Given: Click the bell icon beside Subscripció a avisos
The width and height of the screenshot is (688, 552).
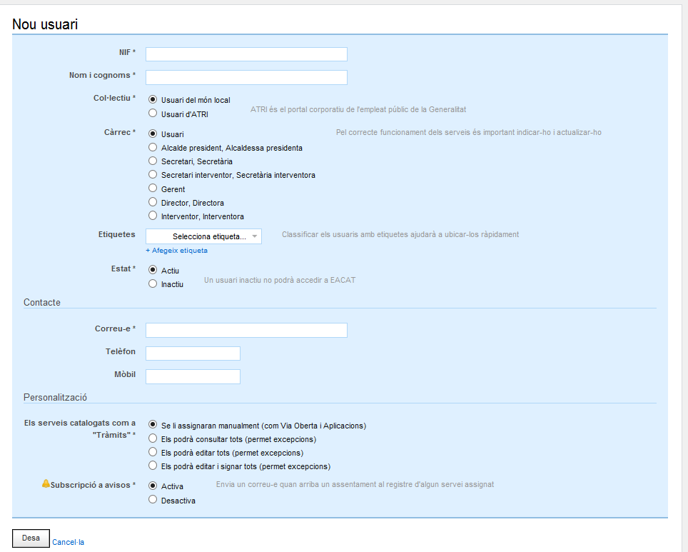Looking at the screenshot, I should pos(46,484).
